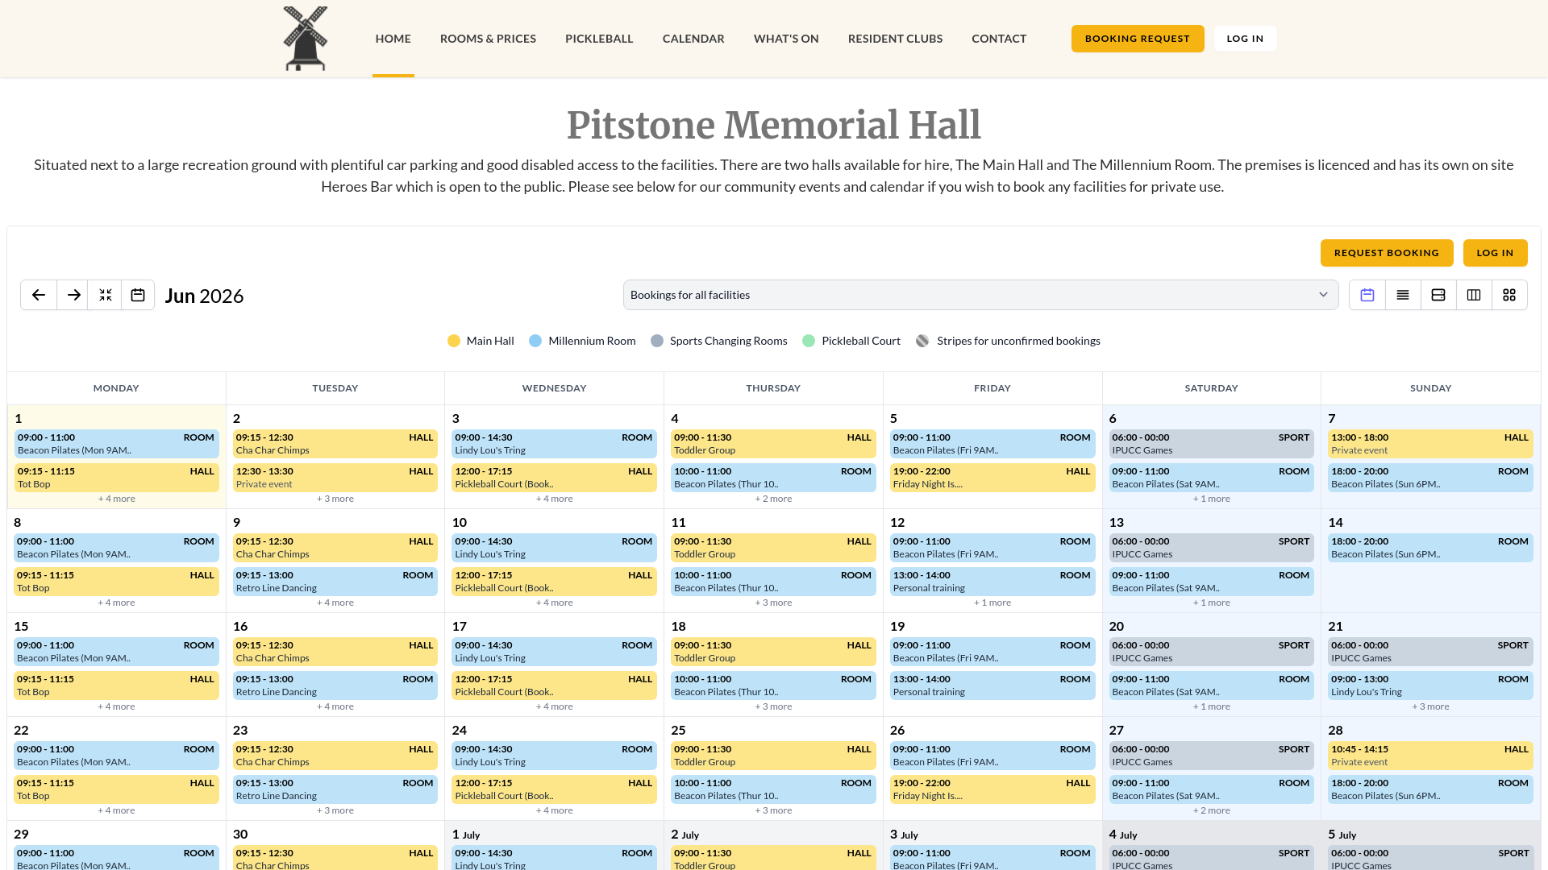Click Sports Changing Rooms grey swatch
This screenshot has width=1548, height=870.
[x=657, y=341]
